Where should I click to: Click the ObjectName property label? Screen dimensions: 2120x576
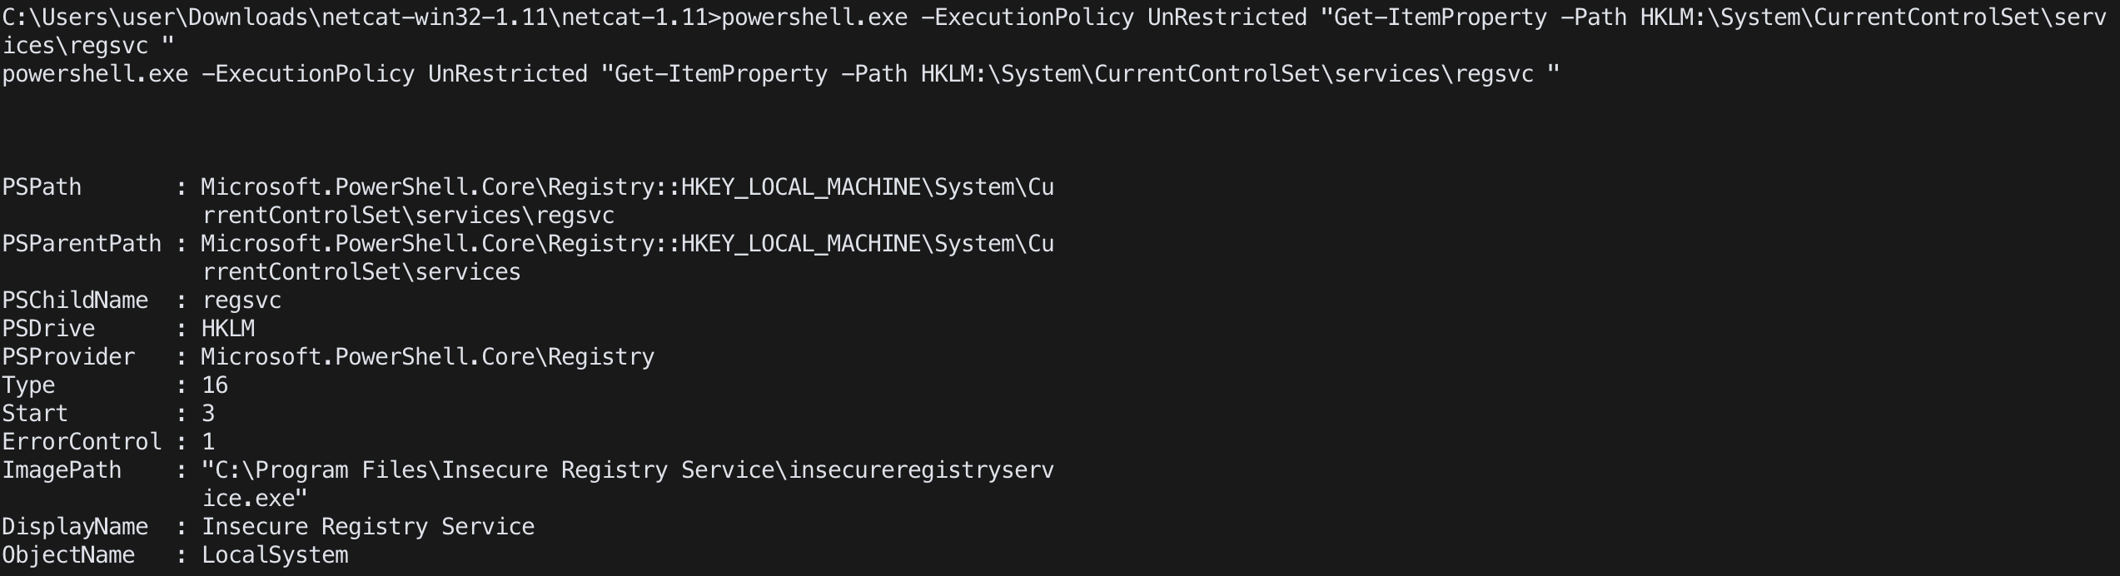coord(68,555)
